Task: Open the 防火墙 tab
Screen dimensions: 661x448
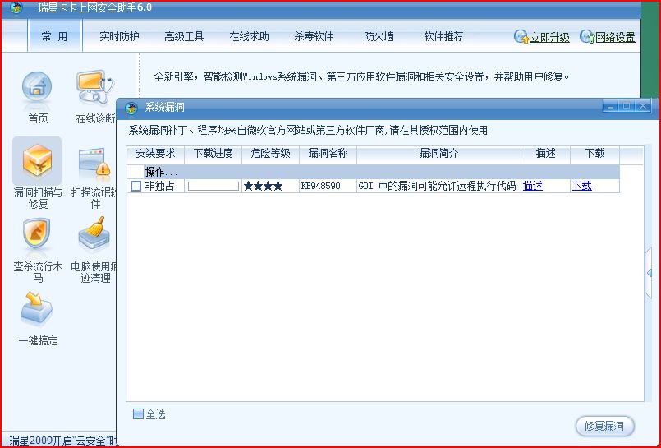Action: (x=379, y=37)
